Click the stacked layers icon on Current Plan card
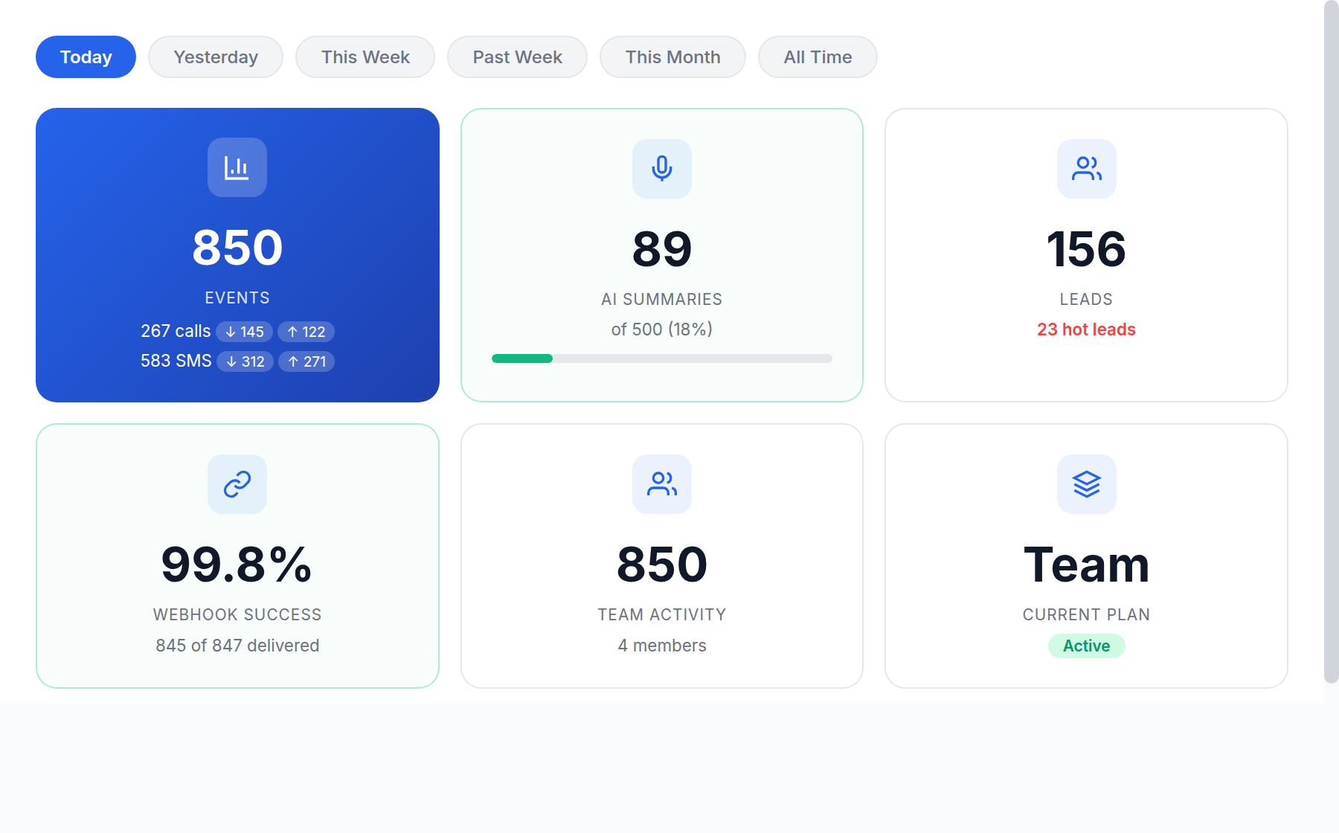Screen dimensions: 1339x833 pyautogui.click(x=1086, y=484)
